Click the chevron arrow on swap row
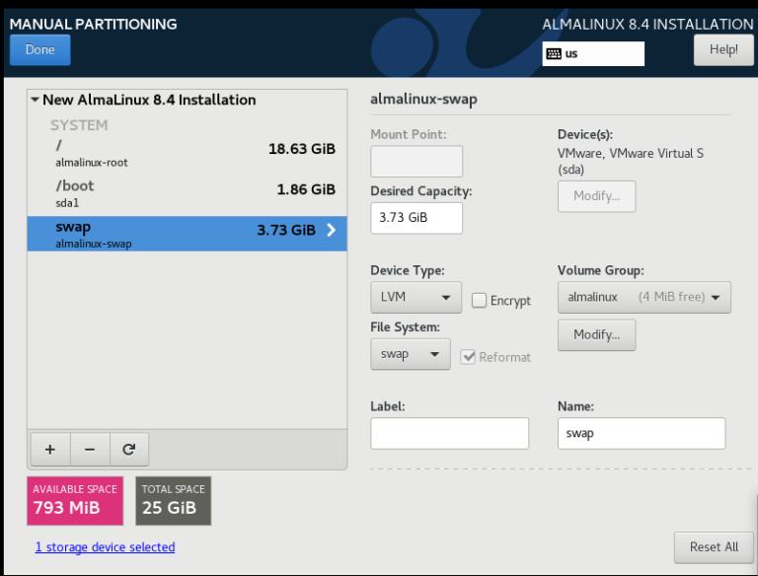Viewport: 758px width, 576px height. click(332, 230)
